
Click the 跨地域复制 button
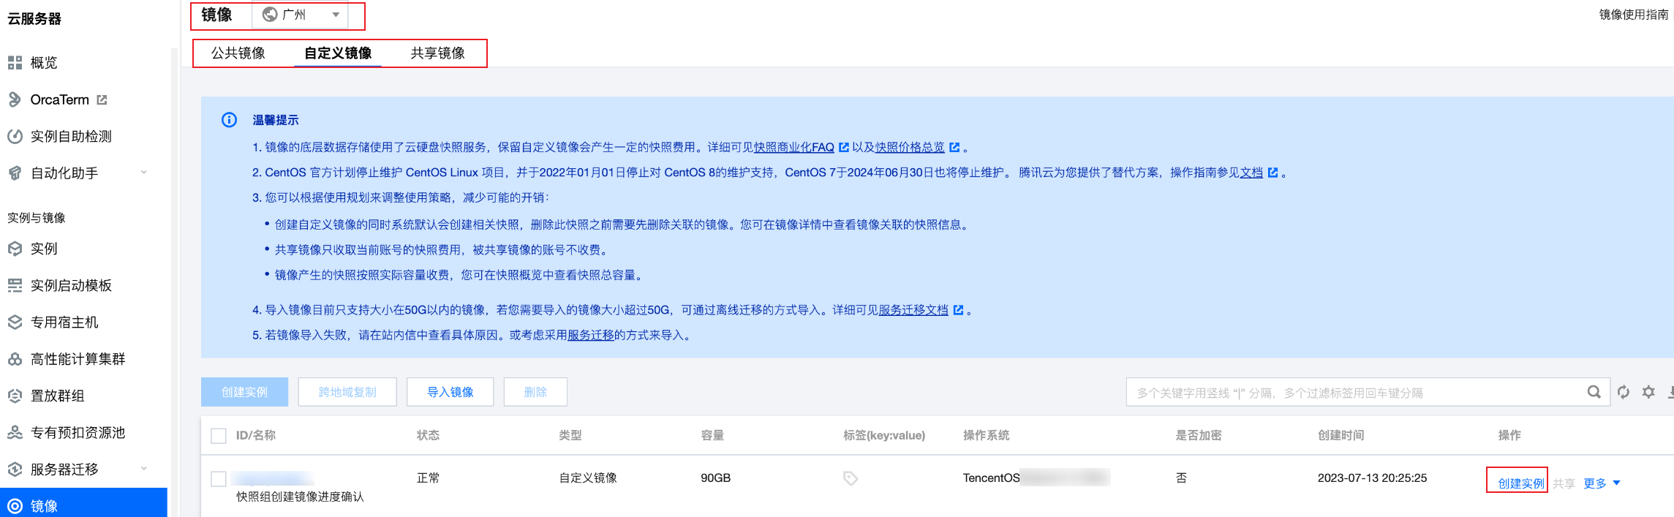click(347, 392)
